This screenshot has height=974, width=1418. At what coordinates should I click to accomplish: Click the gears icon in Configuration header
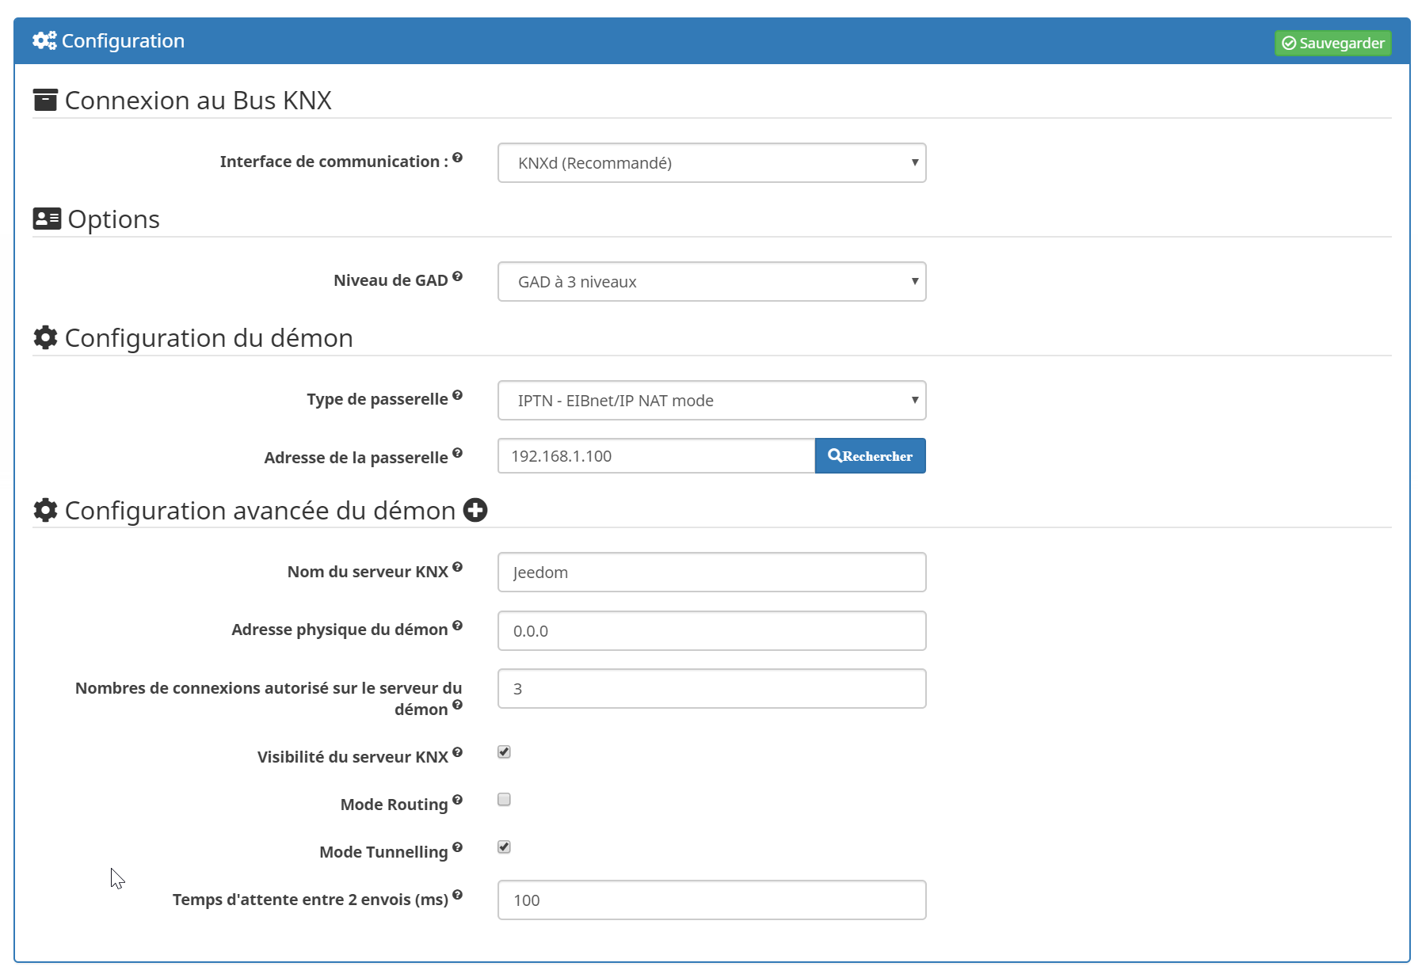tap(44, 40)
